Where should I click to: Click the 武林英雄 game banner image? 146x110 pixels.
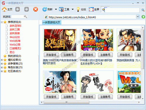[x=129, y=40]
